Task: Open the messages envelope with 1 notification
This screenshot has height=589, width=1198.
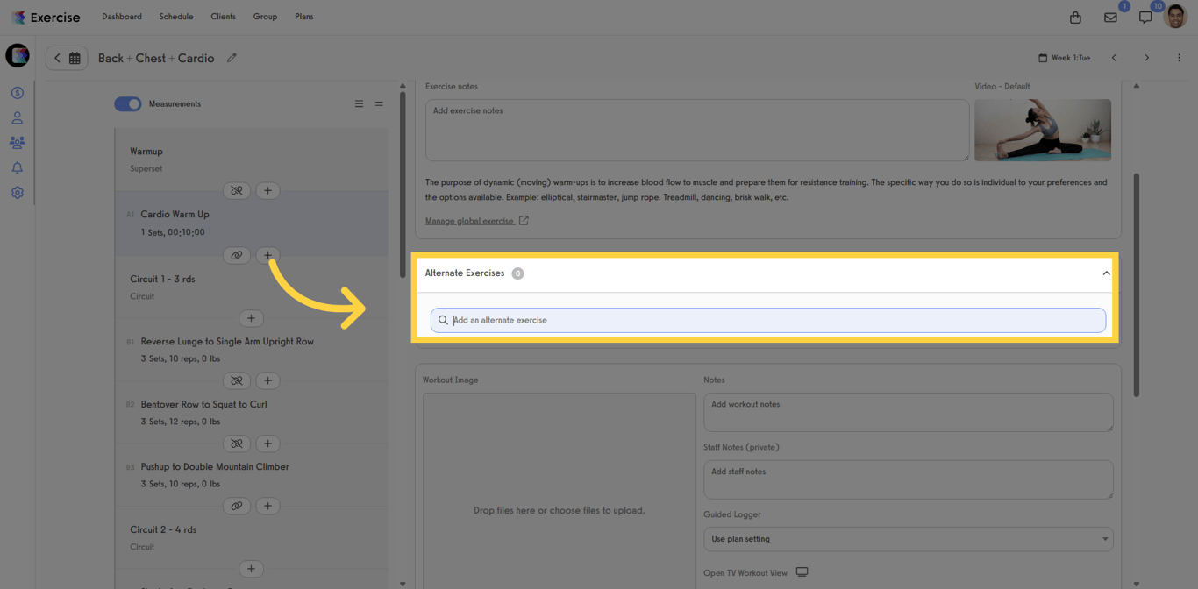Action: pos(1110,16)
